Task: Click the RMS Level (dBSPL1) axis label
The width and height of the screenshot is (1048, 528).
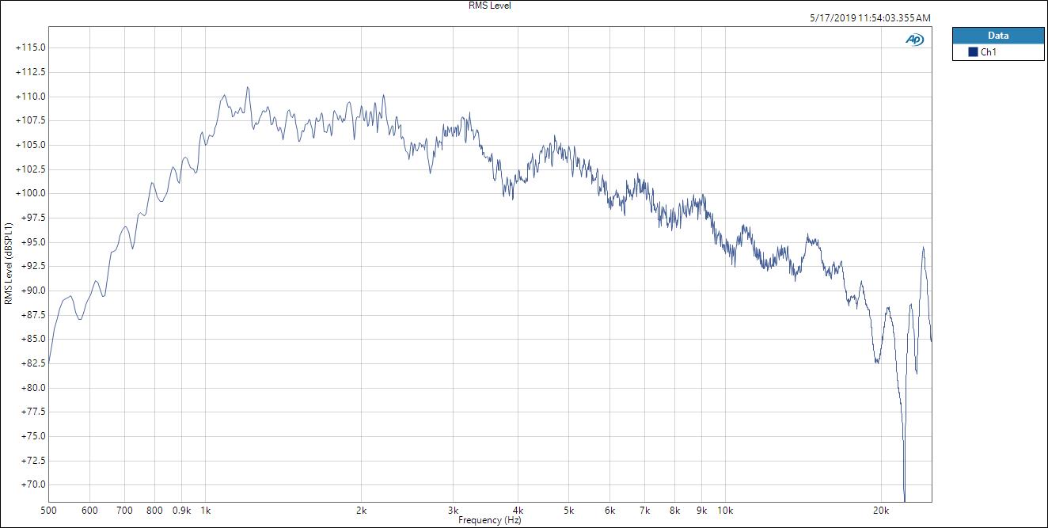Action: coord(9,264)
